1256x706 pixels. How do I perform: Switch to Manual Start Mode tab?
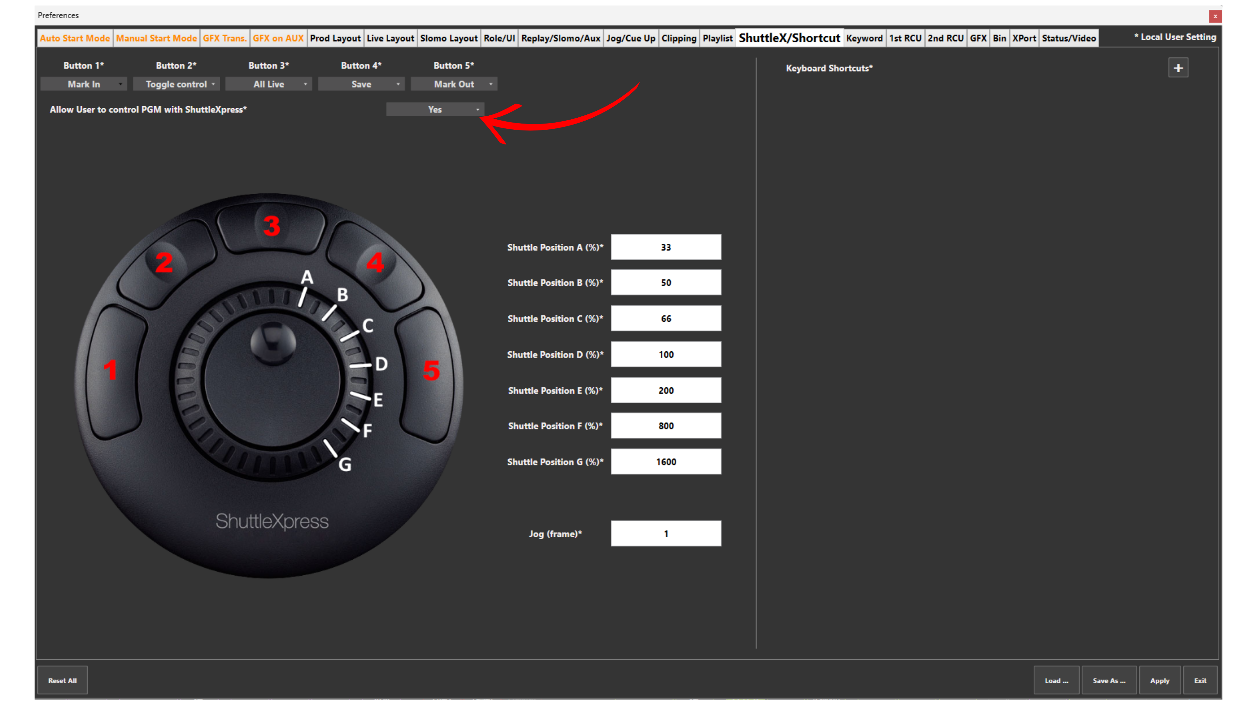coord(157,38)
